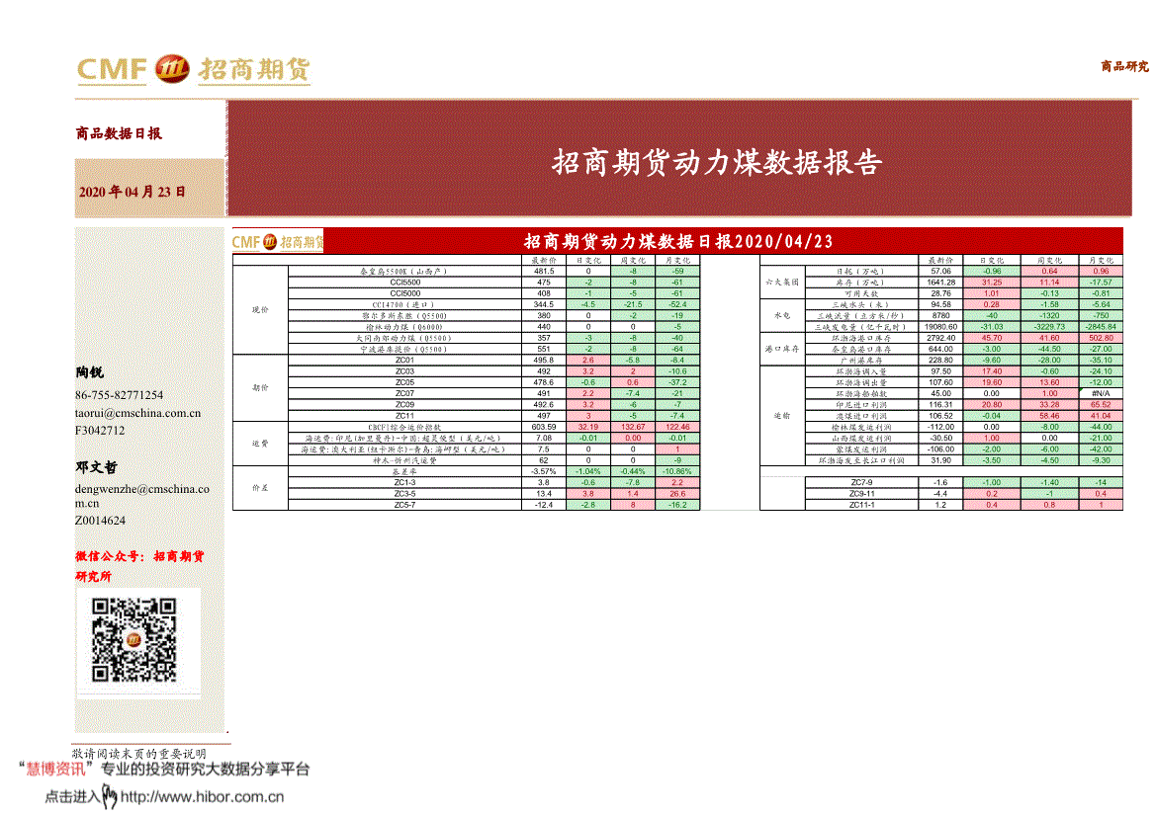Click the ZC05 price 478.6
Screen dimensions: 1156x816
click(543, 382)
